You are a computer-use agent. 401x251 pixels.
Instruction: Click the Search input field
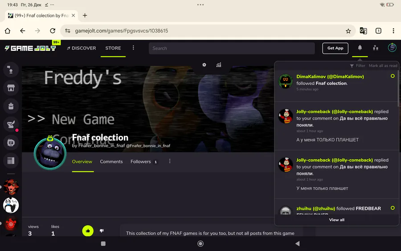232,48
